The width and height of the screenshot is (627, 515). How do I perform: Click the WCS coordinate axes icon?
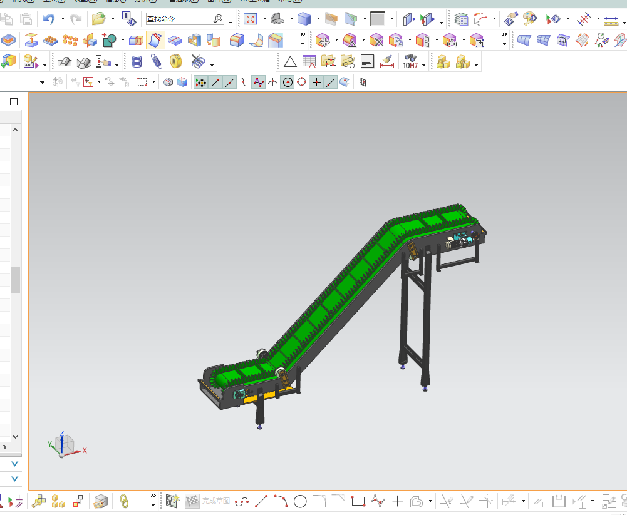480,19
